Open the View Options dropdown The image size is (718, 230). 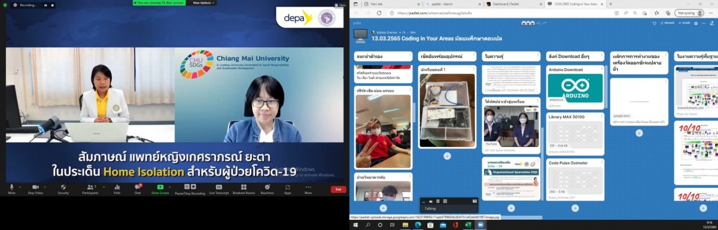click(x=204, y=2)
